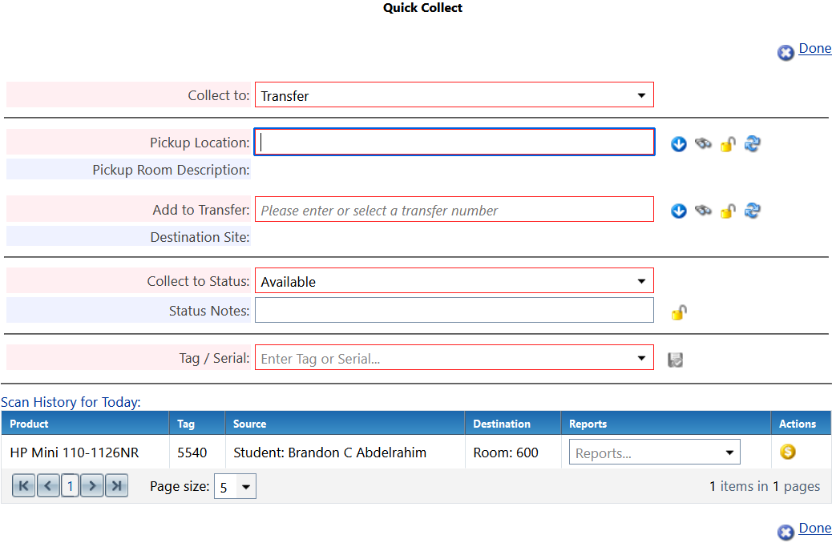The height and width of the screenshot is (547, 836).
Task: Toggle the Status Notes lock icon
Action: [x=679, y=312]
